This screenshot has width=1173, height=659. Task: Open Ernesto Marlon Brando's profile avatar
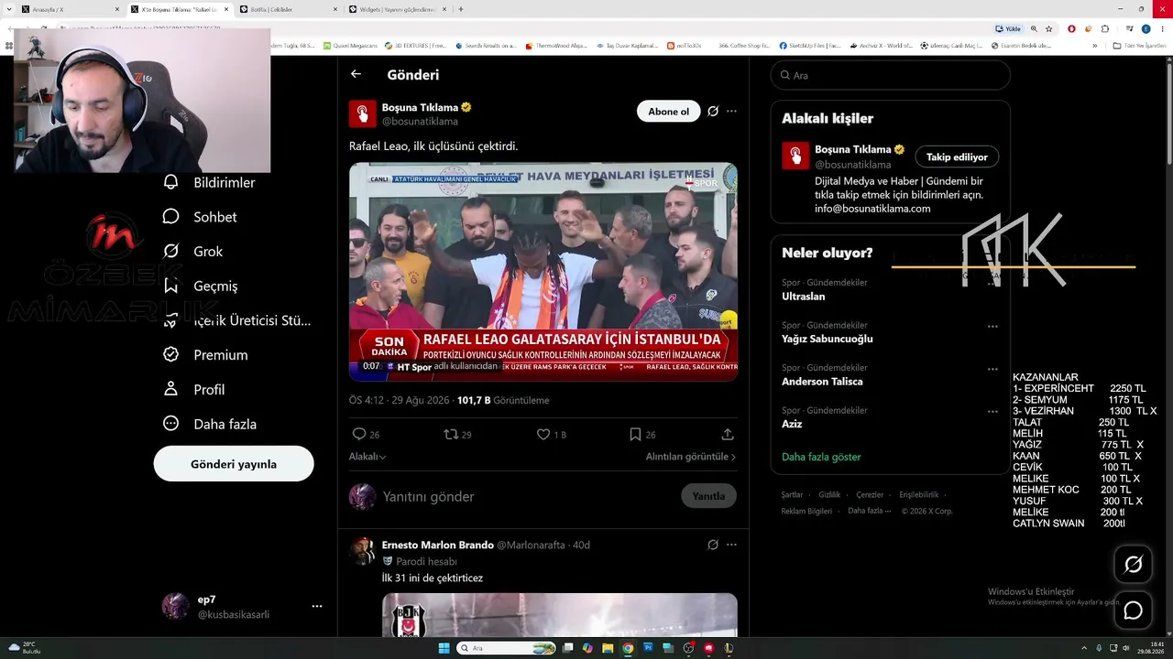tap(363, 551)
